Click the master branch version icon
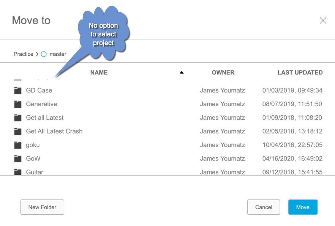This screenshot has height=226, width=335. [x=44, y=54]
